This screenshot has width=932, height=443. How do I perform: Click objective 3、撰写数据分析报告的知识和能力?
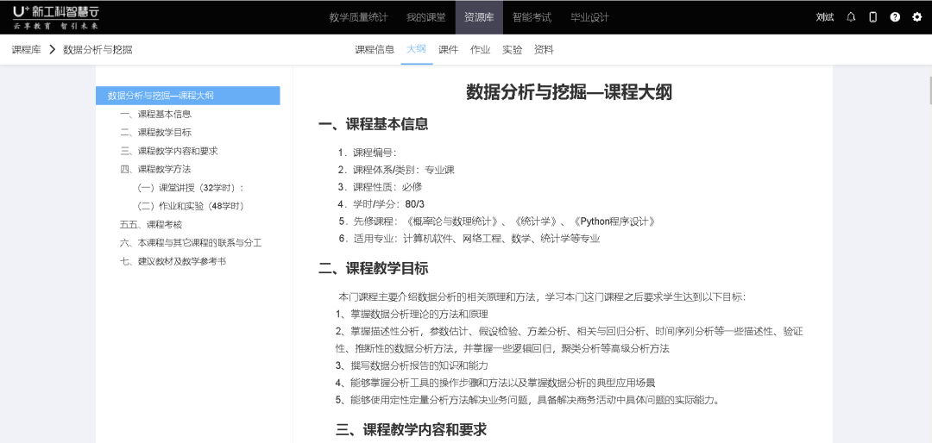coord(412,365)
